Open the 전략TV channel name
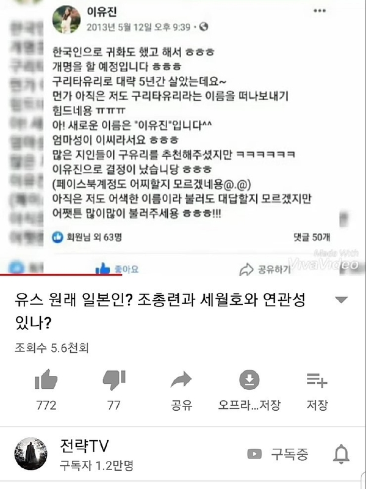Image resolution: width=366 pixels, height=489 pixels. pyautogui.click(x=84, y=446)
